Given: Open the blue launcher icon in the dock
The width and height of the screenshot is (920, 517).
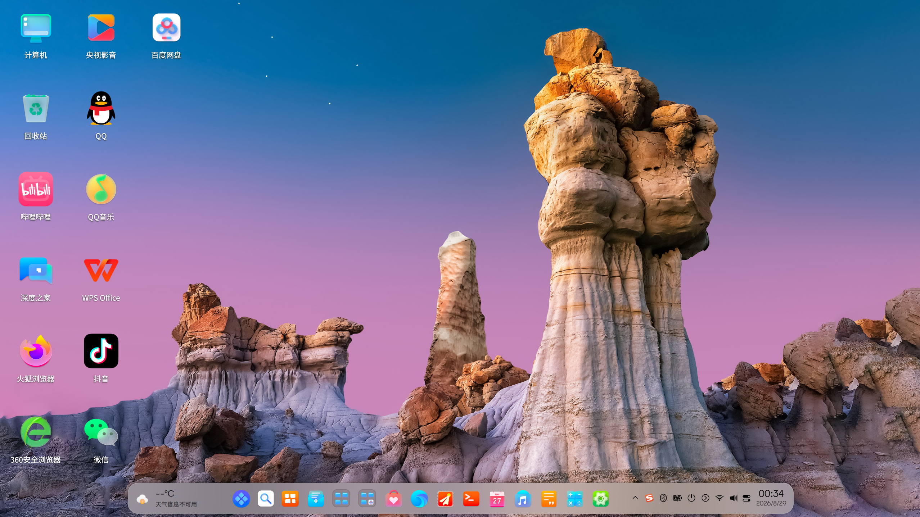Looking at the screenshot, I should click(x=241, y=499).
